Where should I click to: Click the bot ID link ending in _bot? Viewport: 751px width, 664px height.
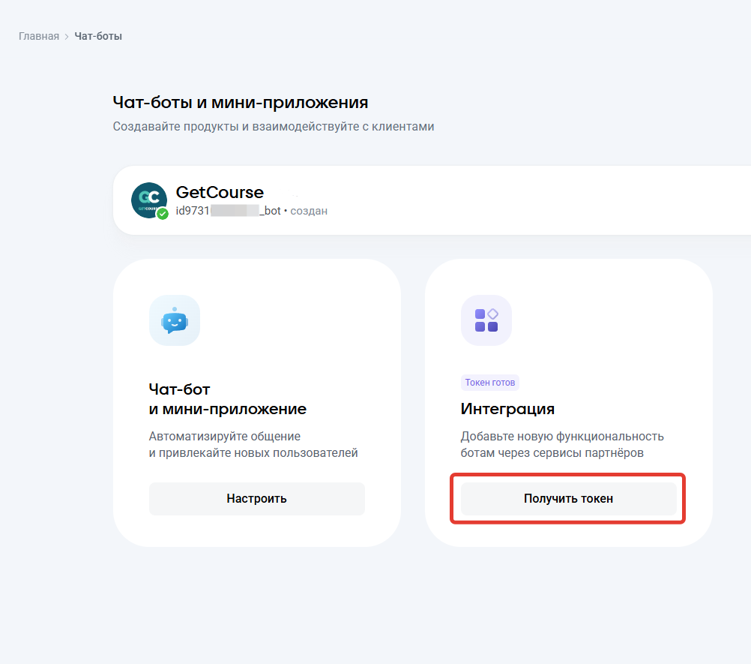227,211
